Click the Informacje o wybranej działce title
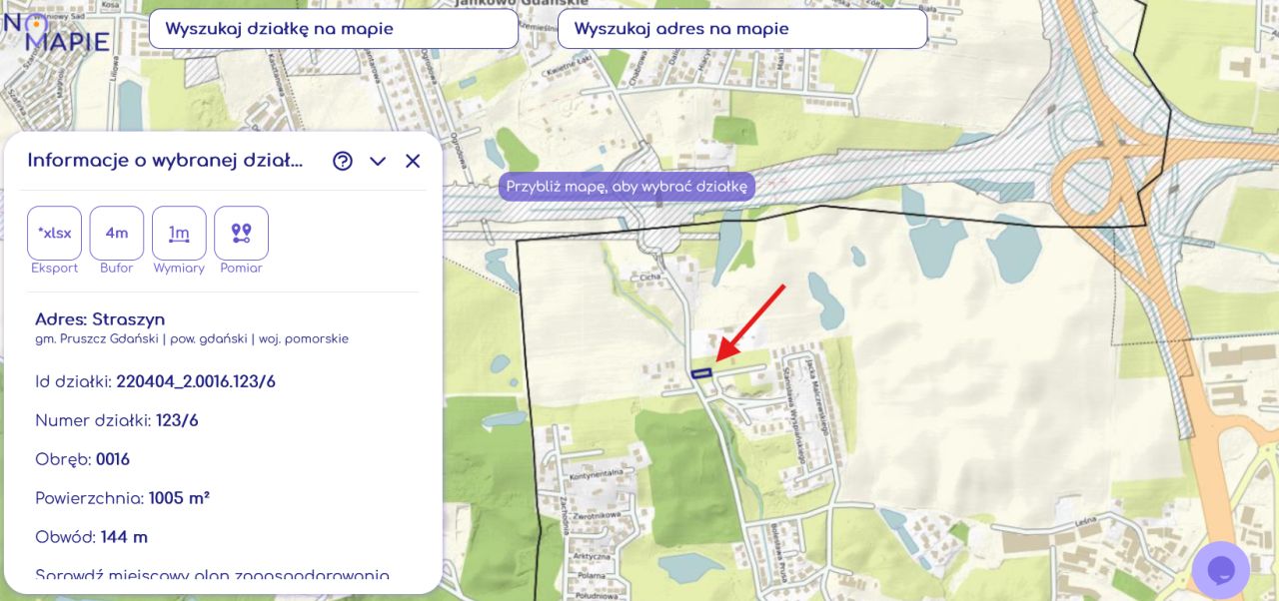 [165, 161]
